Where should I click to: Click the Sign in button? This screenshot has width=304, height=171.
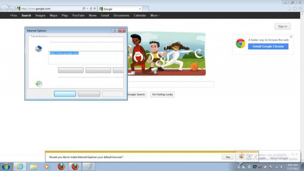tap(283, 26)
